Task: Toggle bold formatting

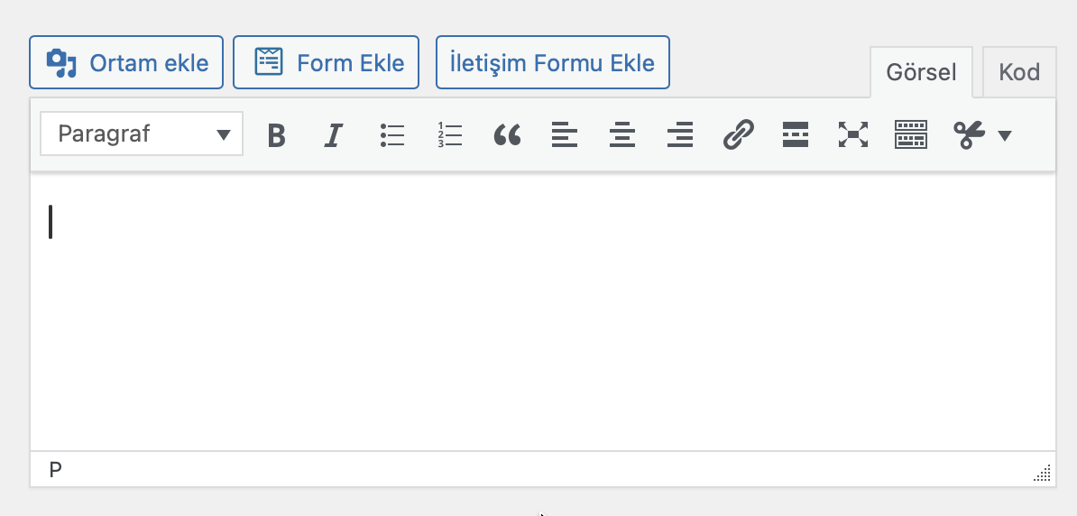Action: pos(276,134)
